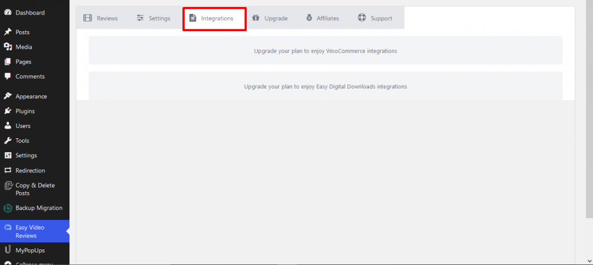The image size is (593, 265).
Task: Click the money bag icon on Affiliates tab
Action: (309, 18)
